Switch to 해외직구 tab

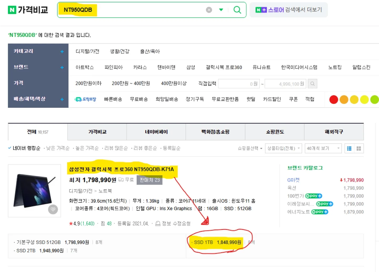pyautogui.click(x=334, y=132)
